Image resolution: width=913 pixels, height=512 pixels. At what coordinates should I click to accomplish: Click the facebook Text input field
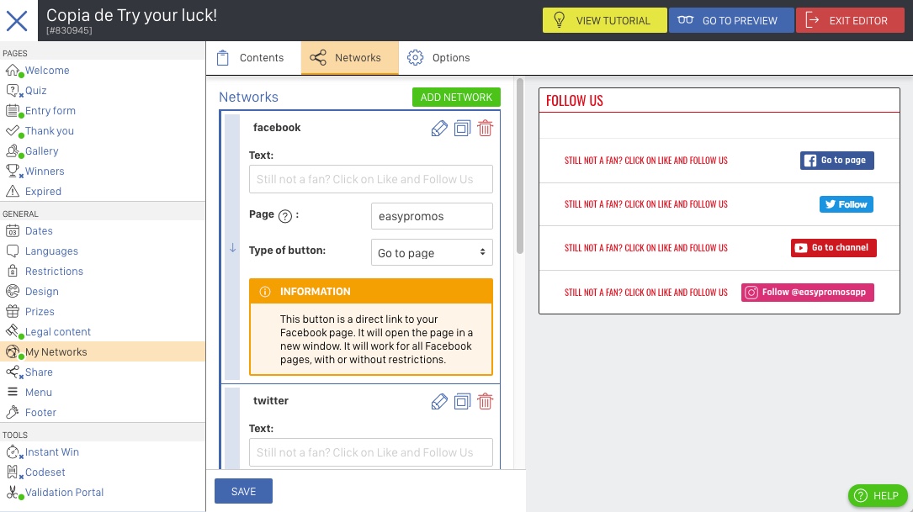[x=370, y=179]
